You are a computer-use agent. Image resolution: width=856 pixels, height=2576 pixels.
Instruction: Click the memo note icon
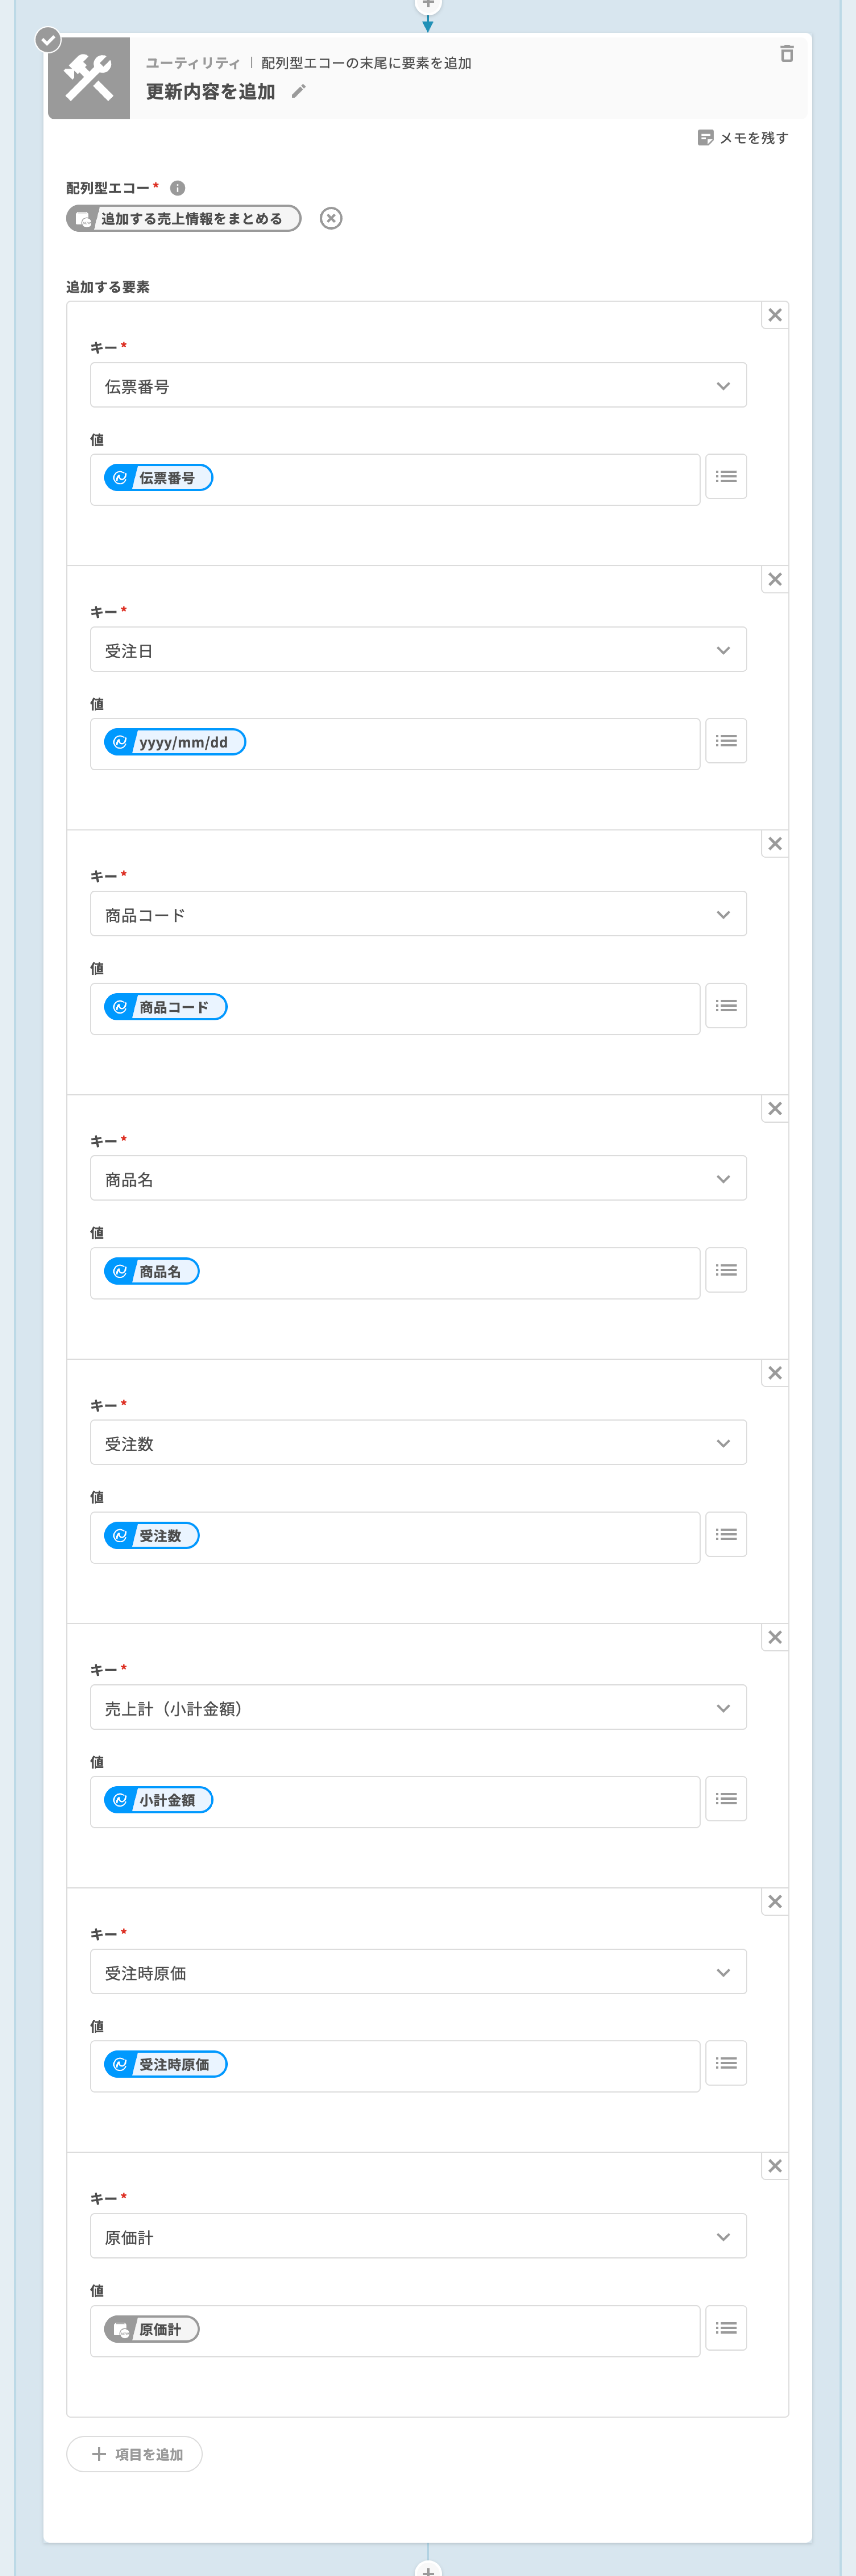[705, 138]
